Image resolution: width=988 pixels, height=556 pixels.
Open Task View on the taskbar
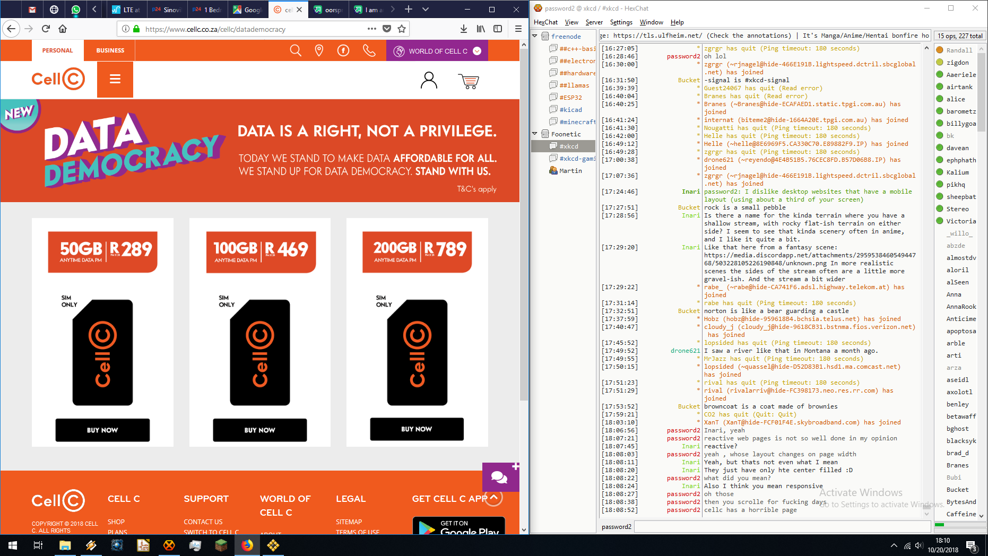[38, 545]
